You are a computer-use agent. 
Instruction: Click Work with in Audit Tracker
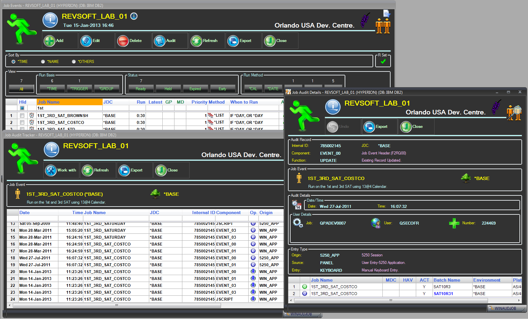pos(51,170)
